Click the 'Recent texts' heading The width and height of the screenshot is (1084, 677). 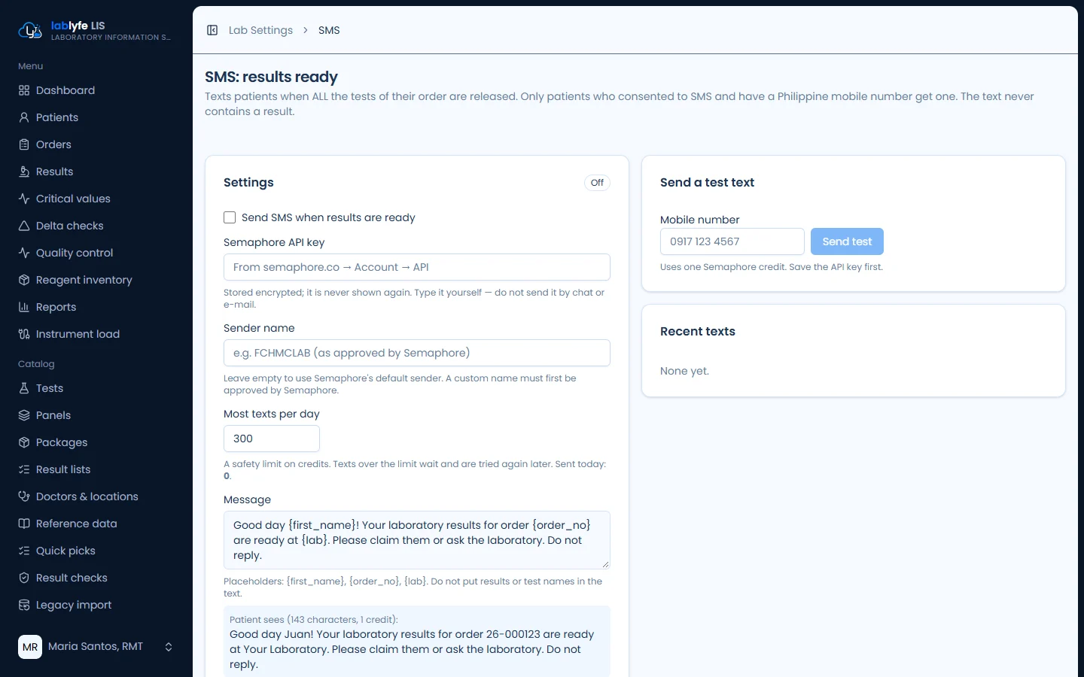(x=698, y=332)
